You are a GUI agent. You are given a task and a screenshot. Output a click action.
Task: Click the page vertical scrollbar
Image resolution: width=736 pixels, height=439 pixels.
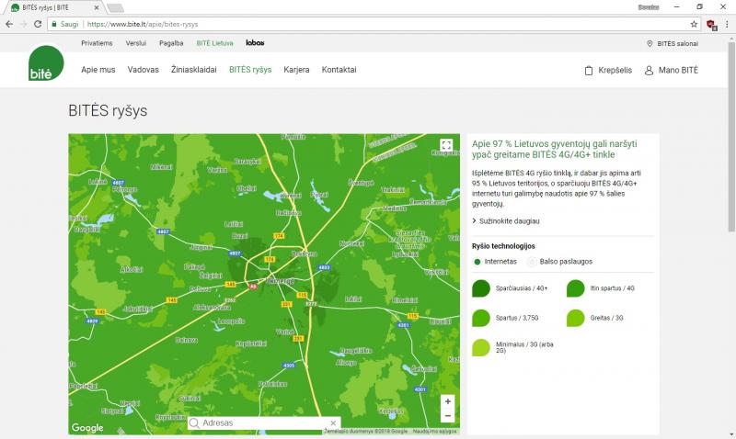[x=731, y=137]
